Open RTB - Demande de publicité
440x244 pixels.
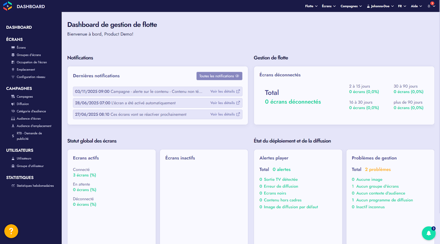tap(29, 136)
